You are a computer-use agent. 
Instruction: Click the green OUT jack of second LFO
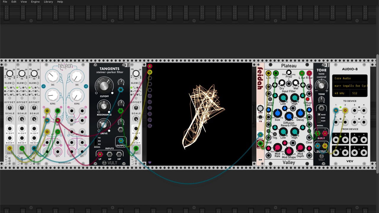click(x=22, y=149)
